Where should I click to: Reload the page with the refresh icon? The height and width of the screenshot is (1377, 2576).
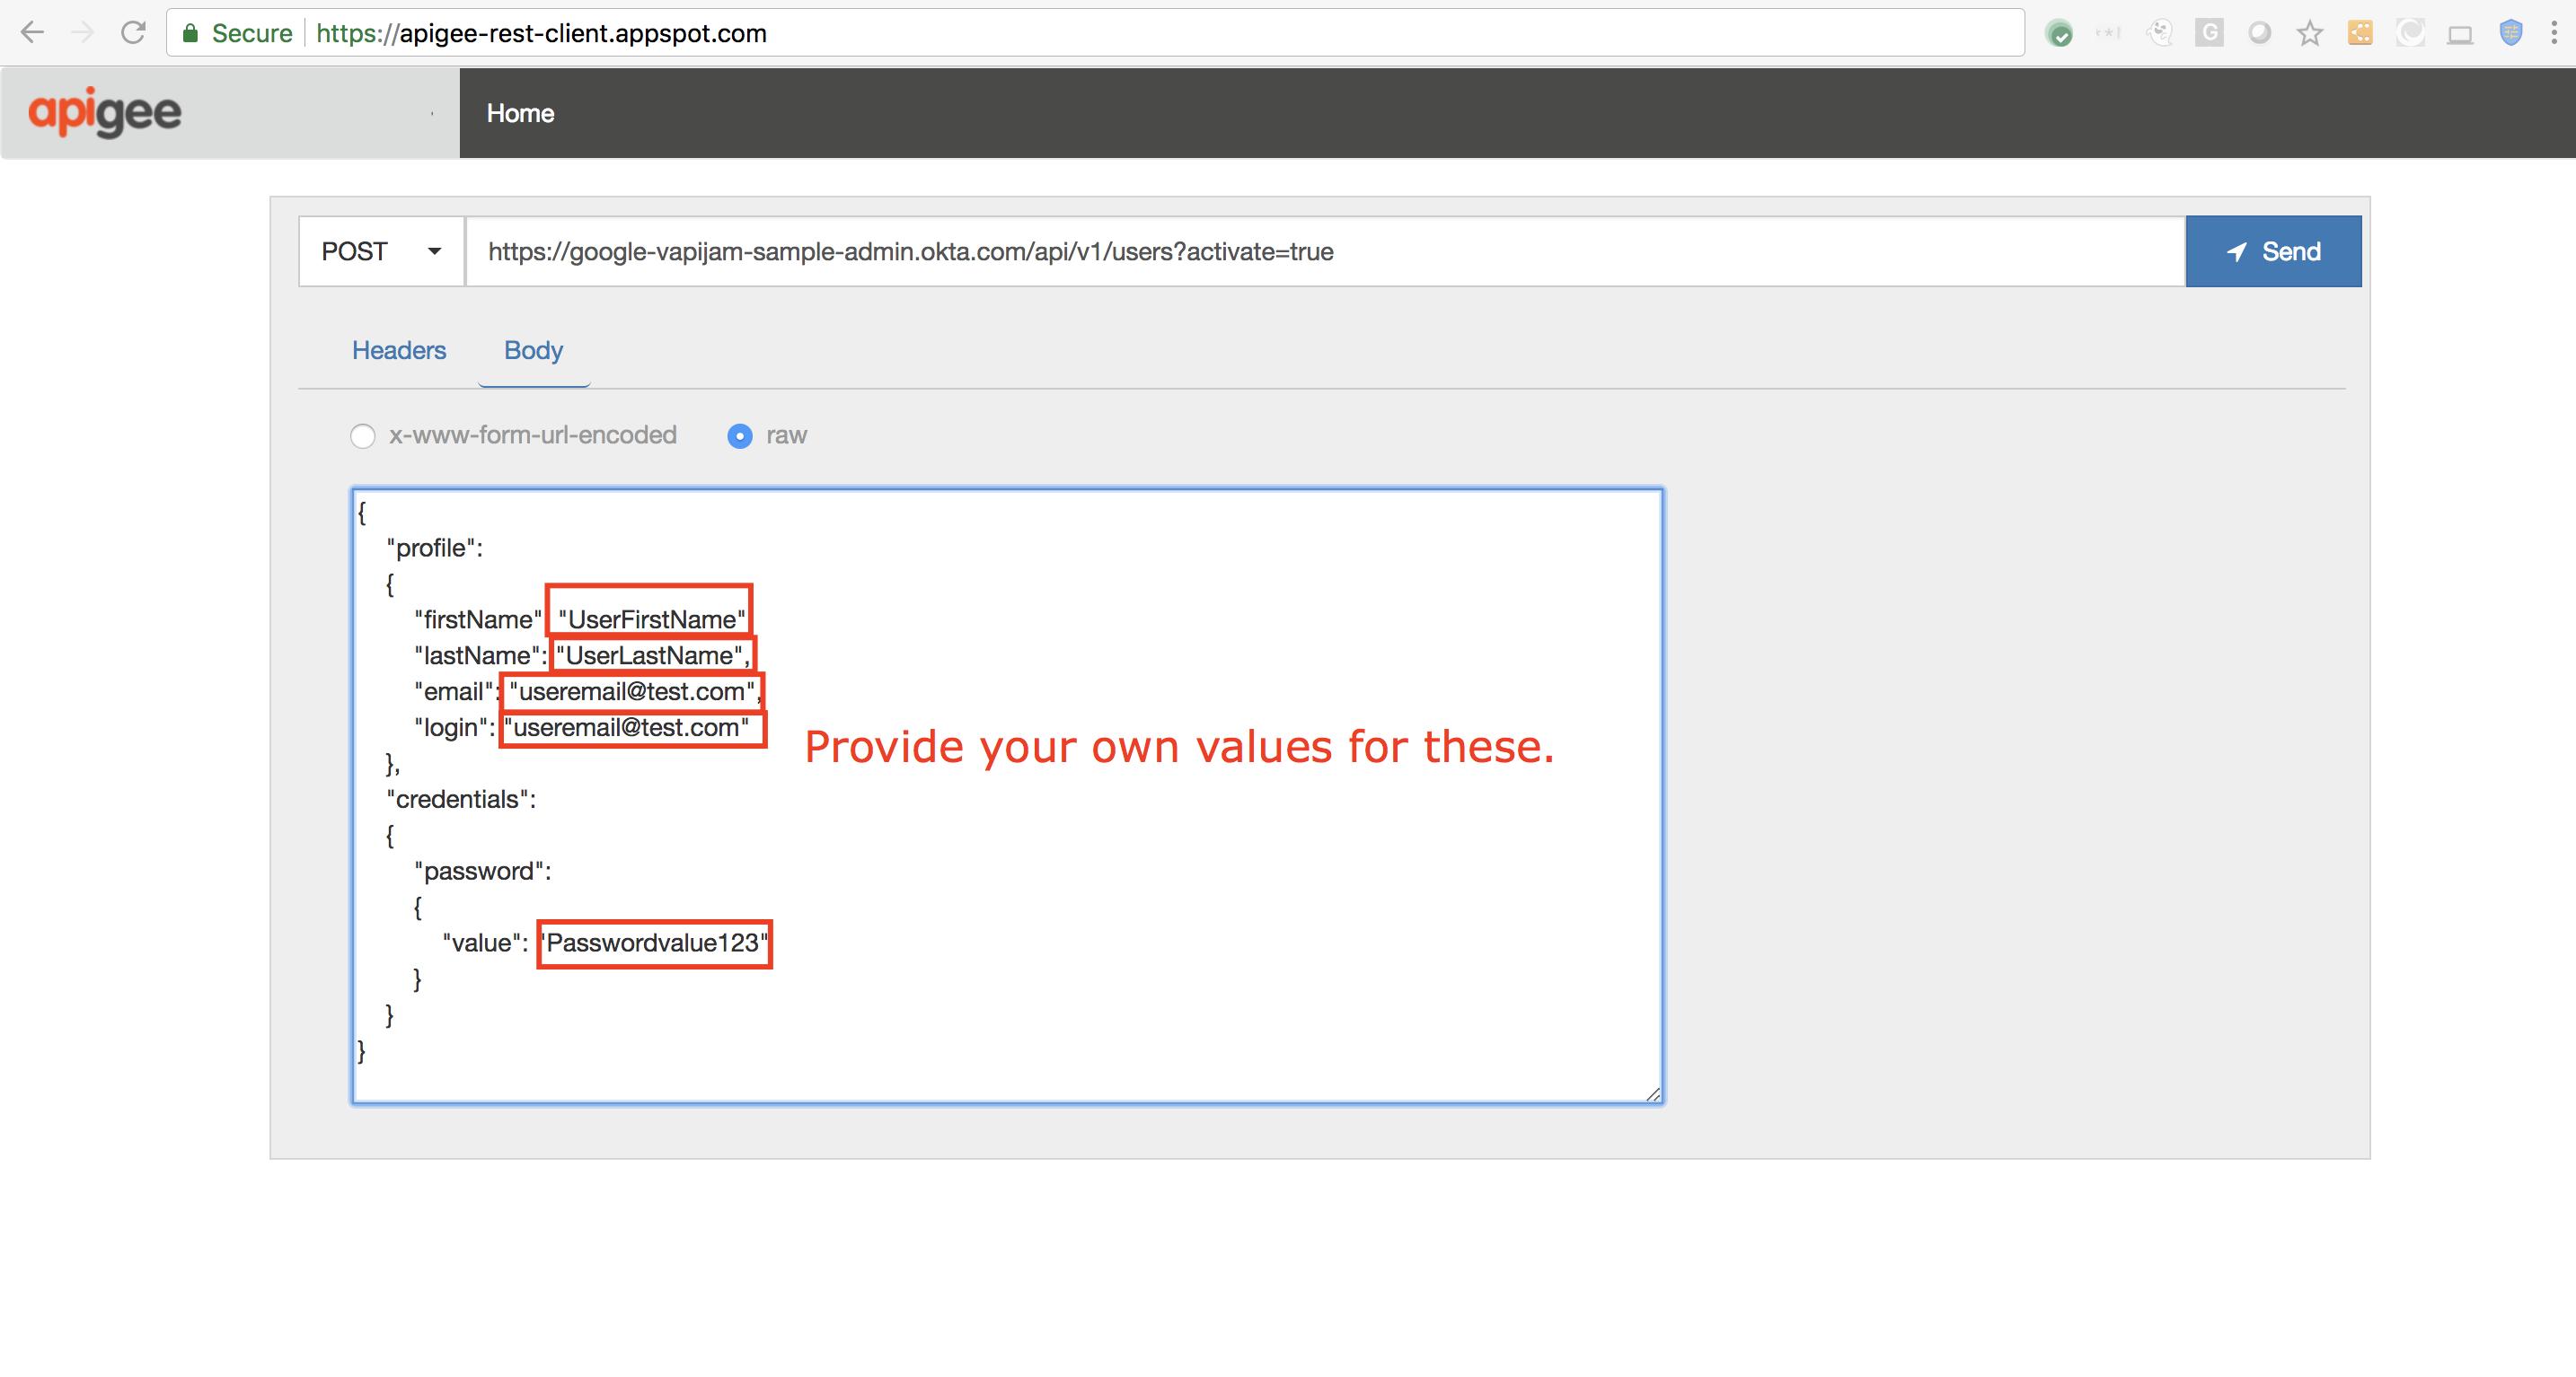(133, 33)
